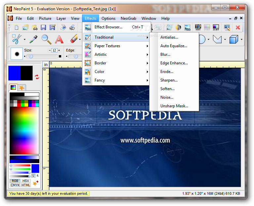Image resolution: width=254 pixels, height=206 pixels.
Task: Open the image files icon
Action: point(25,27)
